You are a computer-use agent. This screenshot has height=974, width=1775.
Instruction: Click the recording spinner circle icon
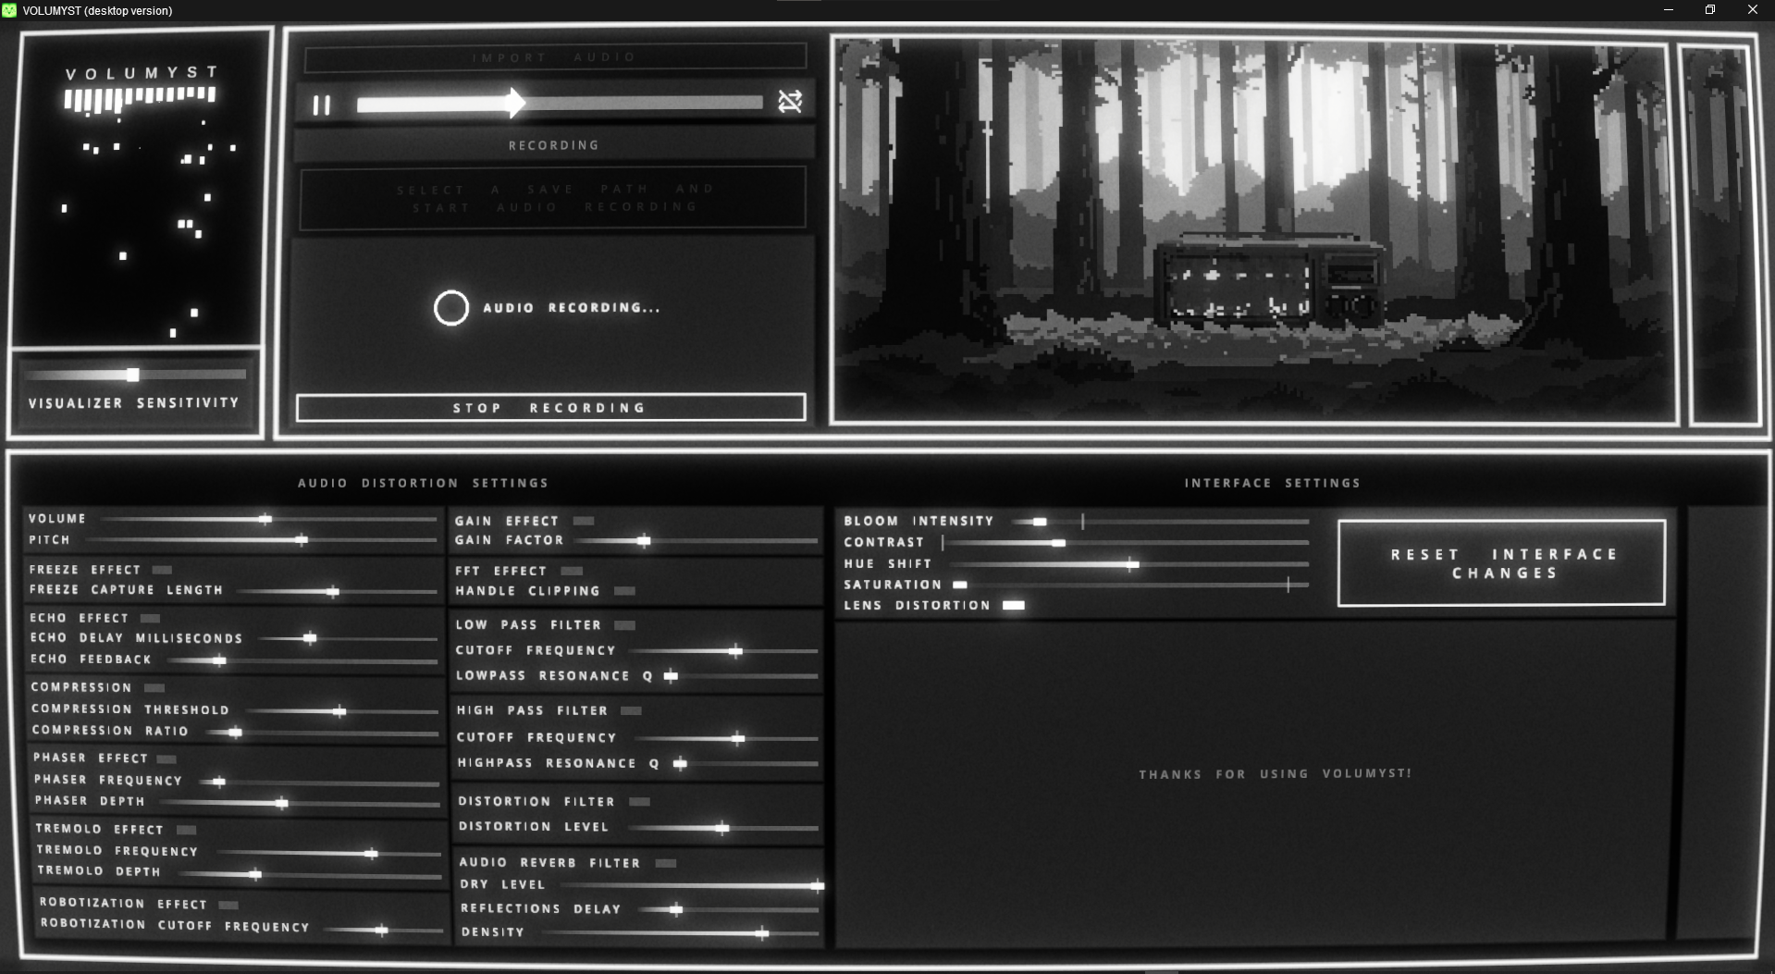pyautogui.click(x=451, y=308)
